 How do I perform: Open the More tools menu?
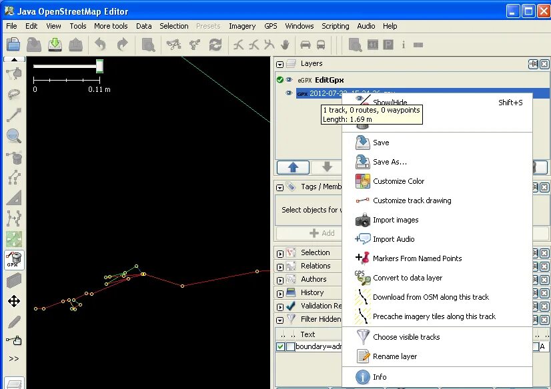click(111, 26)
